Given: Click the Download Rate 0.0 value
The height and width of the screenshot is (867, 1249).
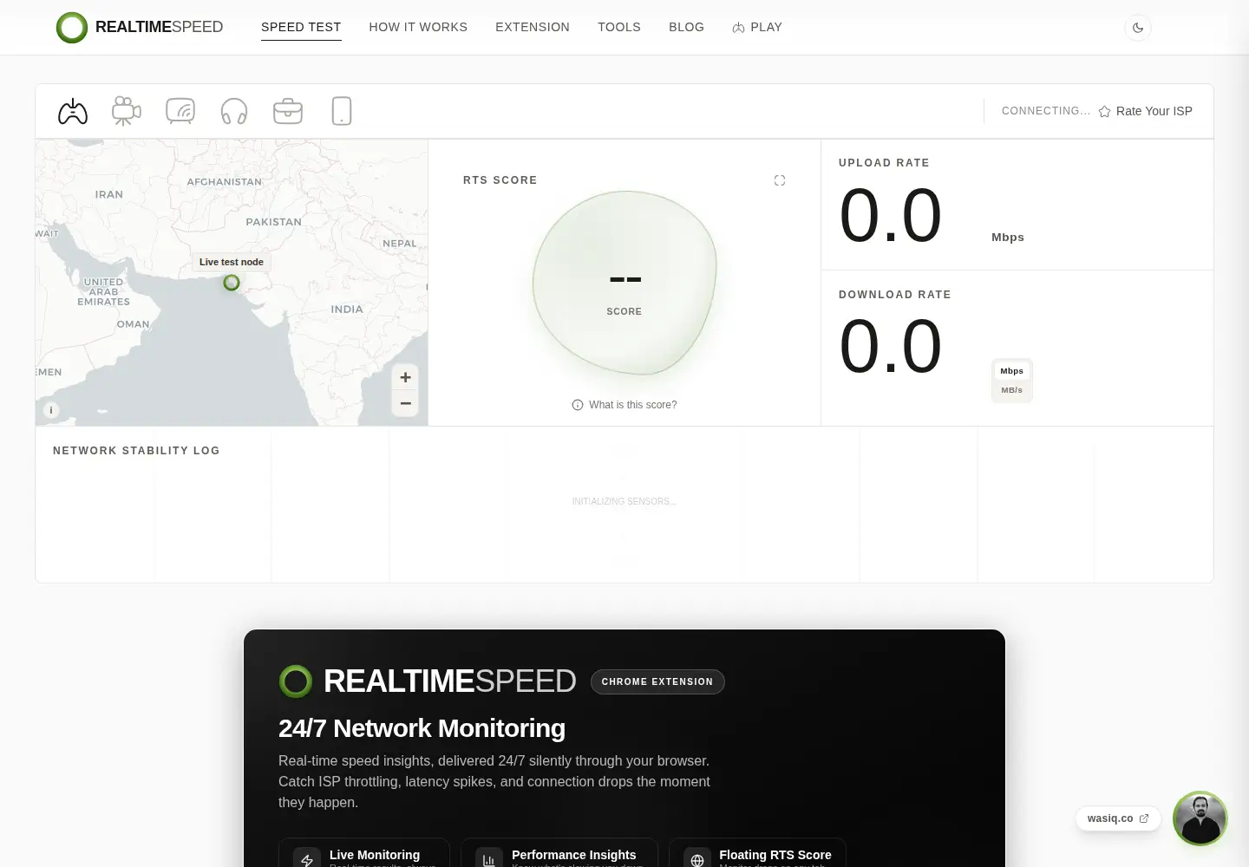Looking at the screenshot, I should (891, 346).
